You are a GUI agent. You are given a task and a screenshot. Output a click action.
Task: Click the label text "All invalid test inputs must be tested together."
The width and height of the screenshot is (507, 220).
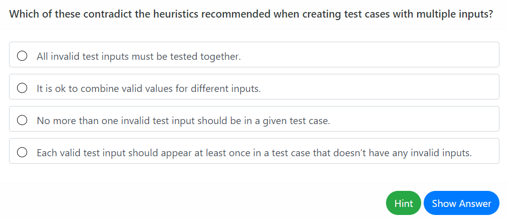pyautogui.click(x=139, y=56)
